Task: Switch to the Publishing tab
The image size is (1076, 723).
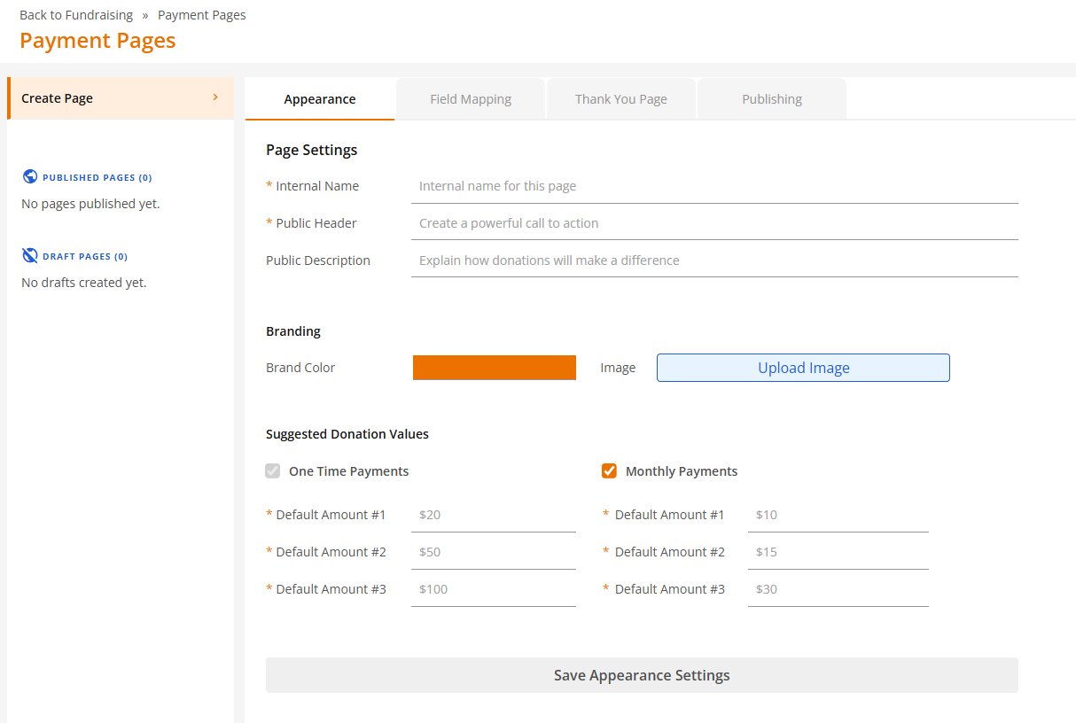Action: pyautogui.click(x=771, y=98)
